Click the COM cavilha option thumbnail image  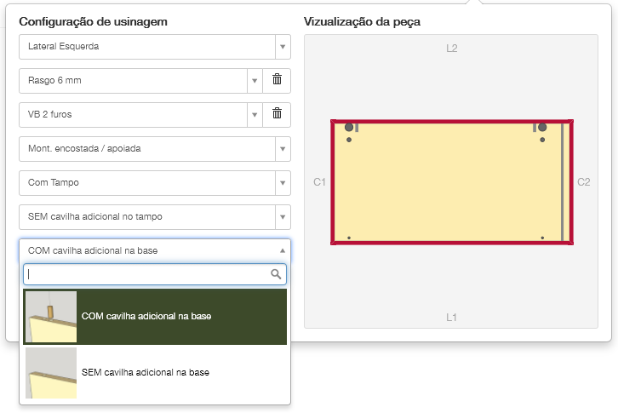tap(51, 317)
